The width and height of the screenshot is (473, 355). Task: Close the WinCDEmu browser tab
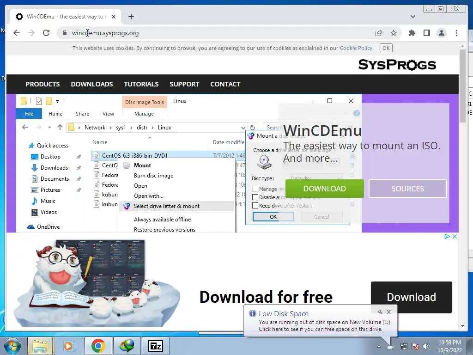coord(114,17)
